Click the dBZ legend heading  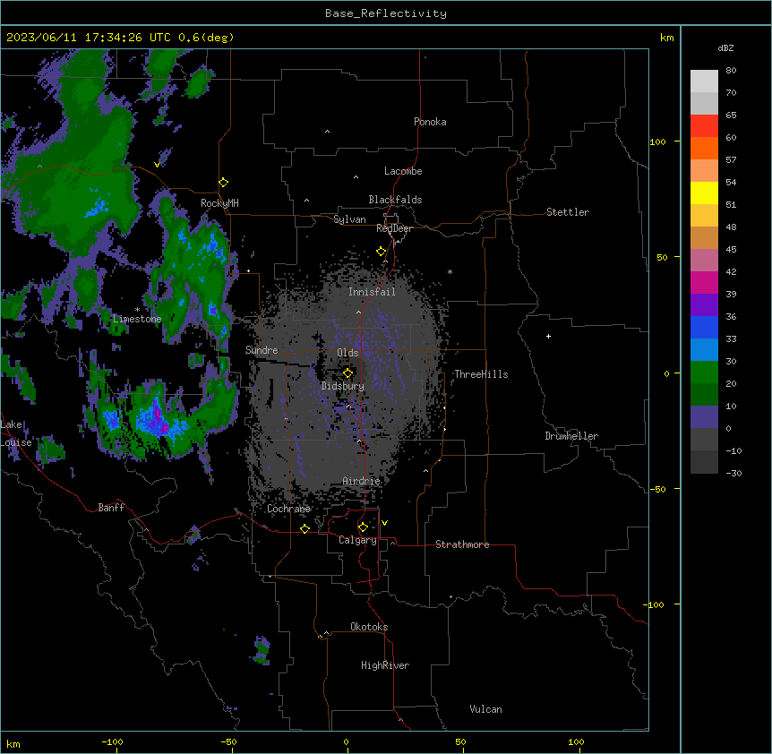click(x=725, y=47)
